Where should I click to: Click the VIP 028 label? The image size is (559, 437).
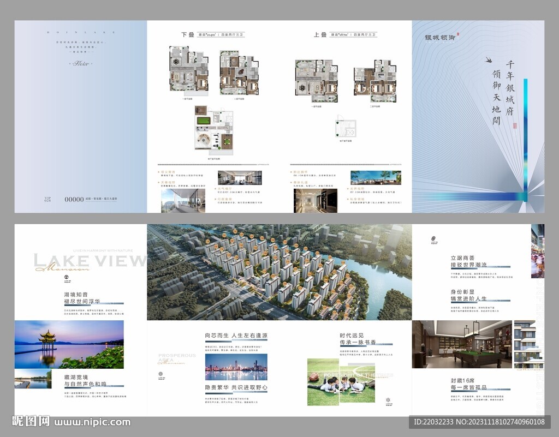click(x=48, y=200)
